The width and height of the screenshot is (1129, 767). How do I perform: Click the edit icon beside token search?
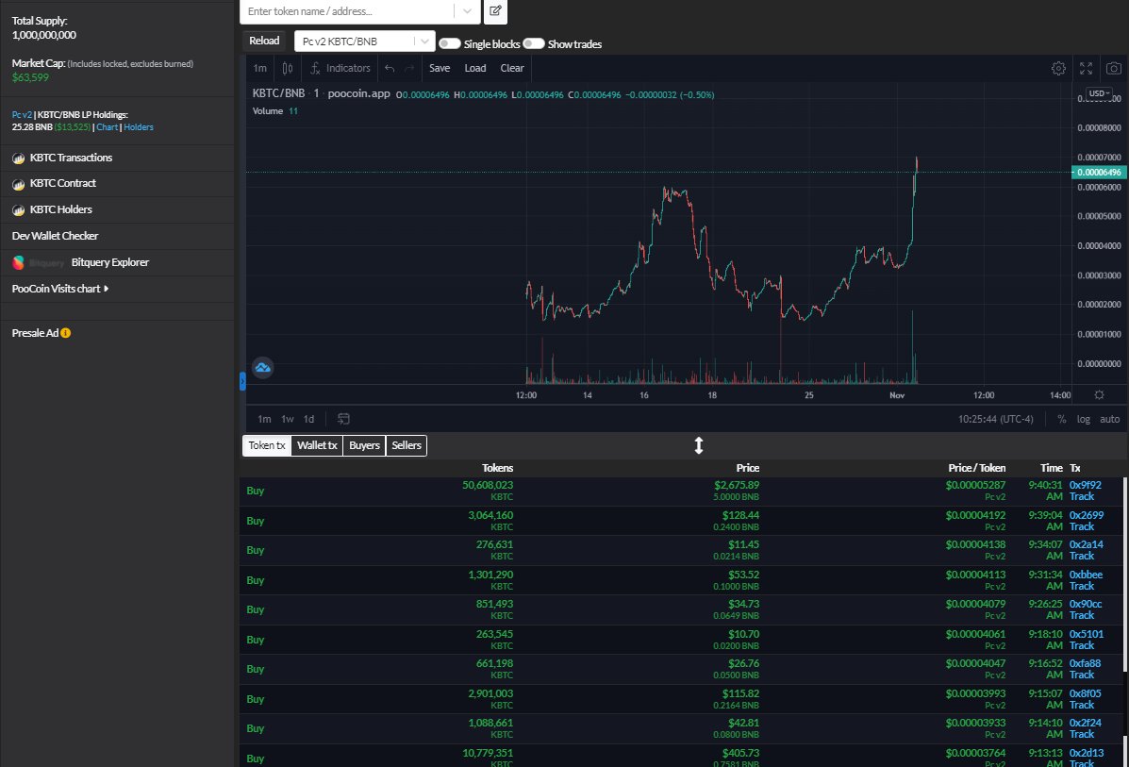tap(495, 10)
